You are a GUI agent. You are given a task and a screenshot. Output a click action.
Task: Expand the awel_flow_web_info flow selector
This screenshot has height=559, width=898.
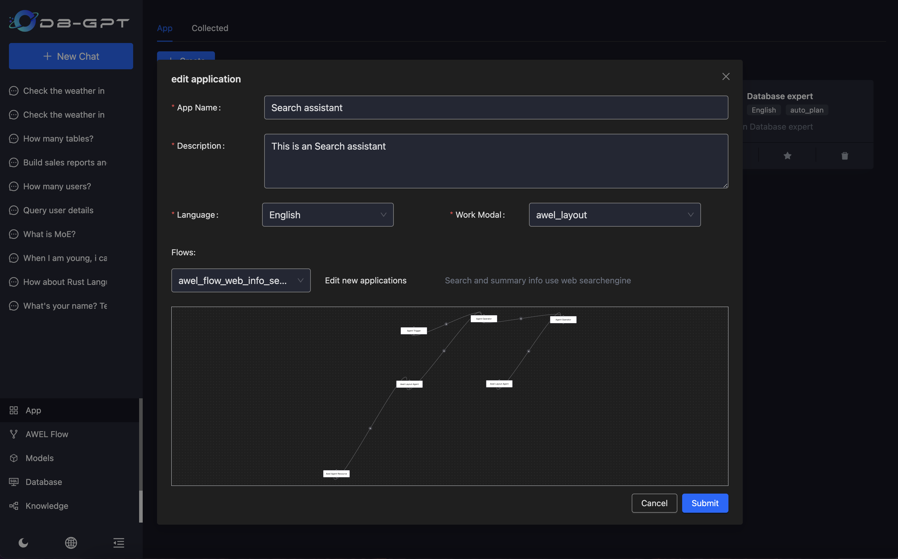pyautogui.click(x=241, y=280)
